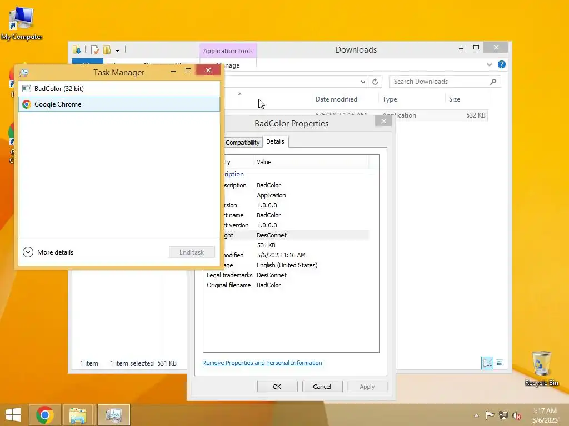Select the DesConnet copyright value
The image size is (569, 426).
click(x=271, y=235)
